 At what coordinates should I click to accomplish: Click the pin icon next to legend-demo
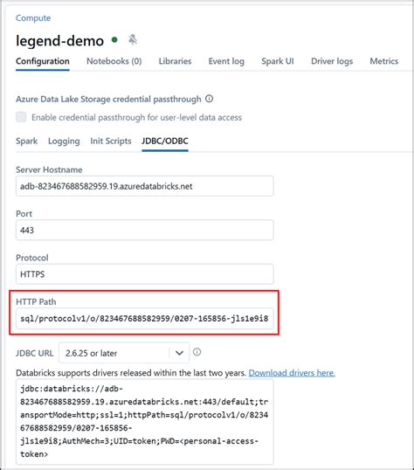[x=133, y=39]
